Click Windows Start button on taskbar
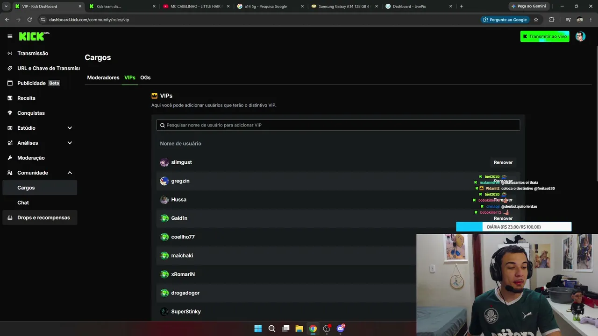Image resolution: width=598 pixels, height=336 pixels. (258, 329)
